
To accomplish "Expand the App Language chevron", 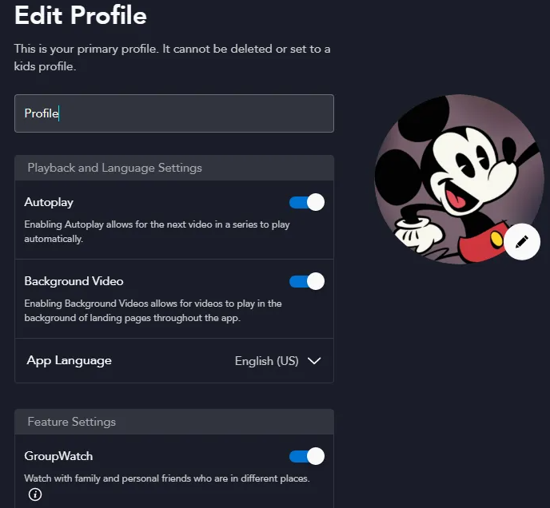I will click(314, 361).
